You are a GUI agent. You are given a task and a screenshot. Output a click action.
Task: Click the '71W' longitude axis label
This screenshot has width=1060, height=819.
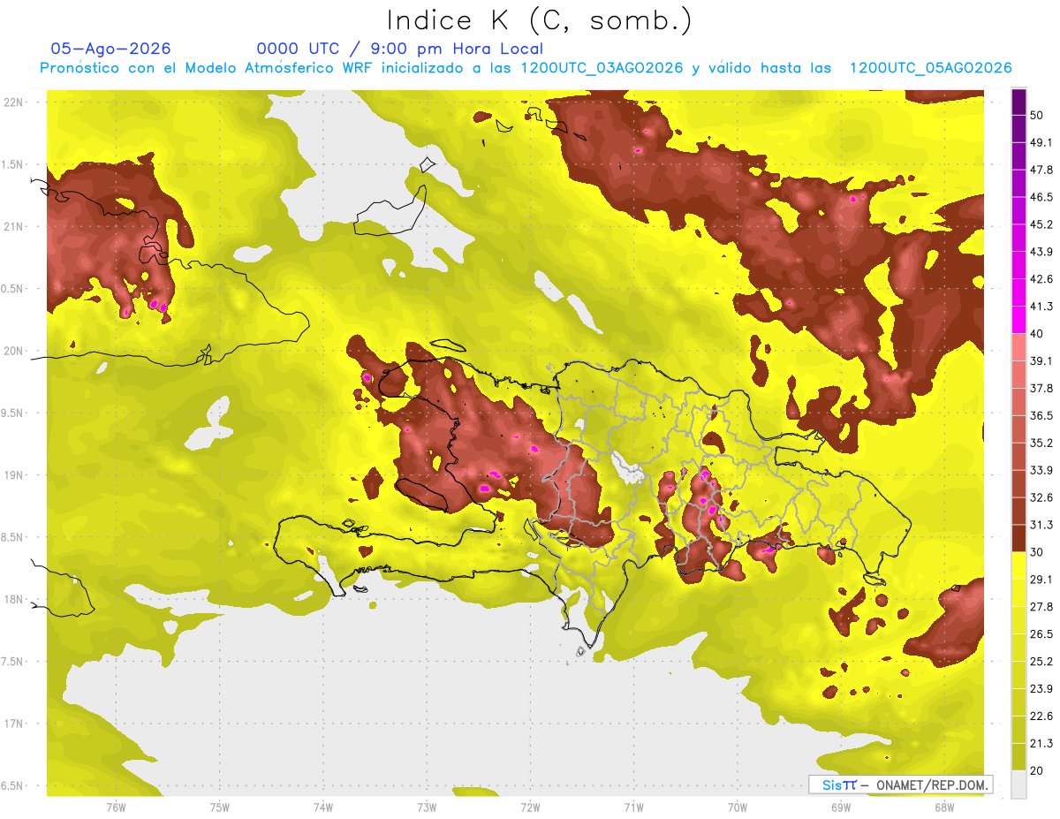tap(633, 808)
